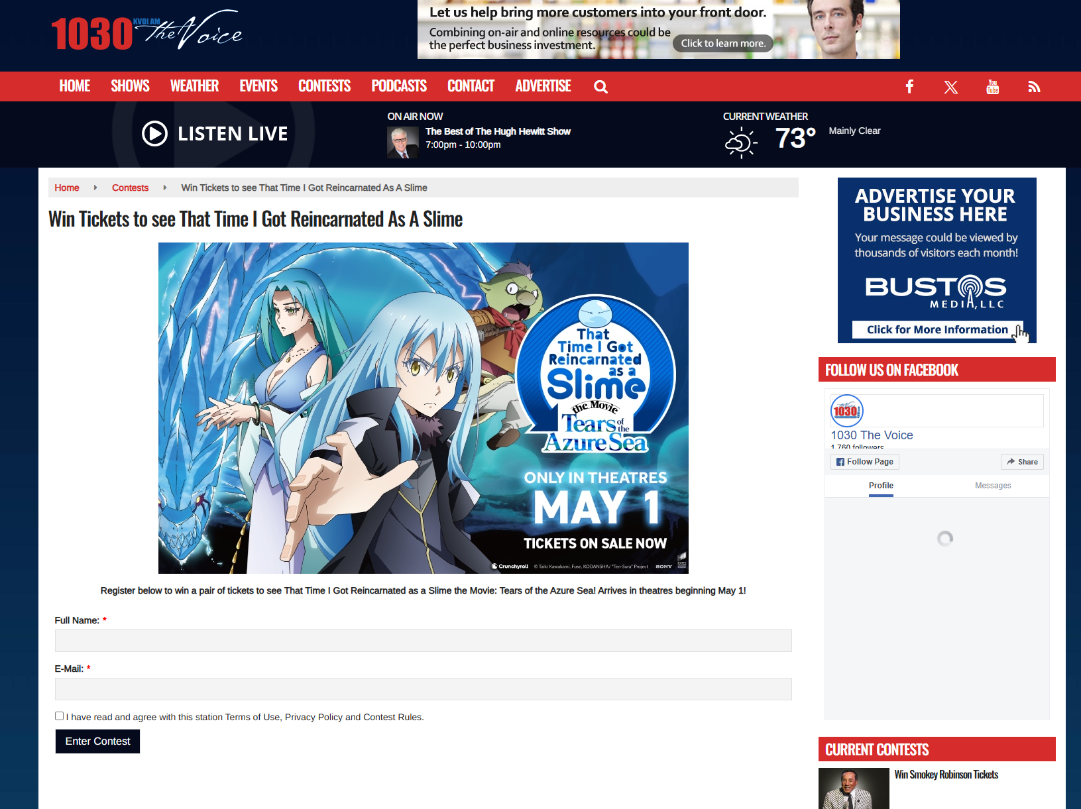
Task: Open the '1030 The Voice' Facebook page link
Action: click(x=872, y=435)
